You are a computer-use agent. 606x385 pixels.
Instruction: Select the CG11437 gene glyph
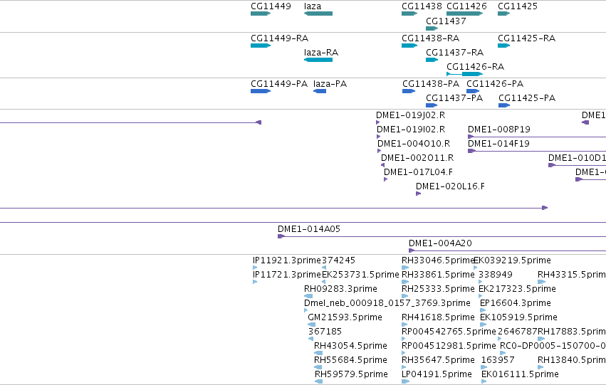tap(432, 28)
